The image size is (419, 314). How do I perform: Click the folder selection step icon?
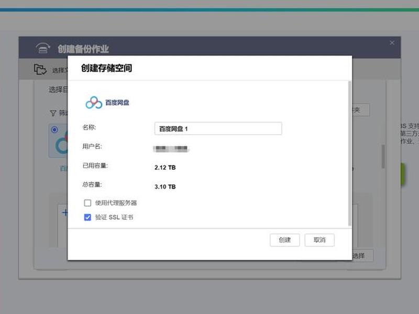click(40, 70)
